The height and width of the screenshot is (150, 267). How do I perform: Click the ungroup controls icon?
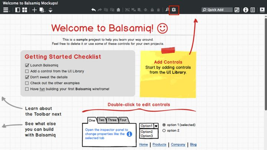tap(133, 10)
